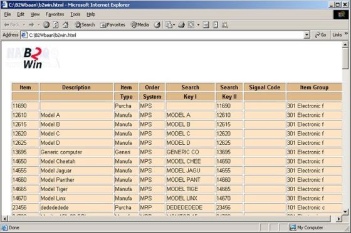Expand the Address bar dropdown
The image size is (351, 233).
306,35
